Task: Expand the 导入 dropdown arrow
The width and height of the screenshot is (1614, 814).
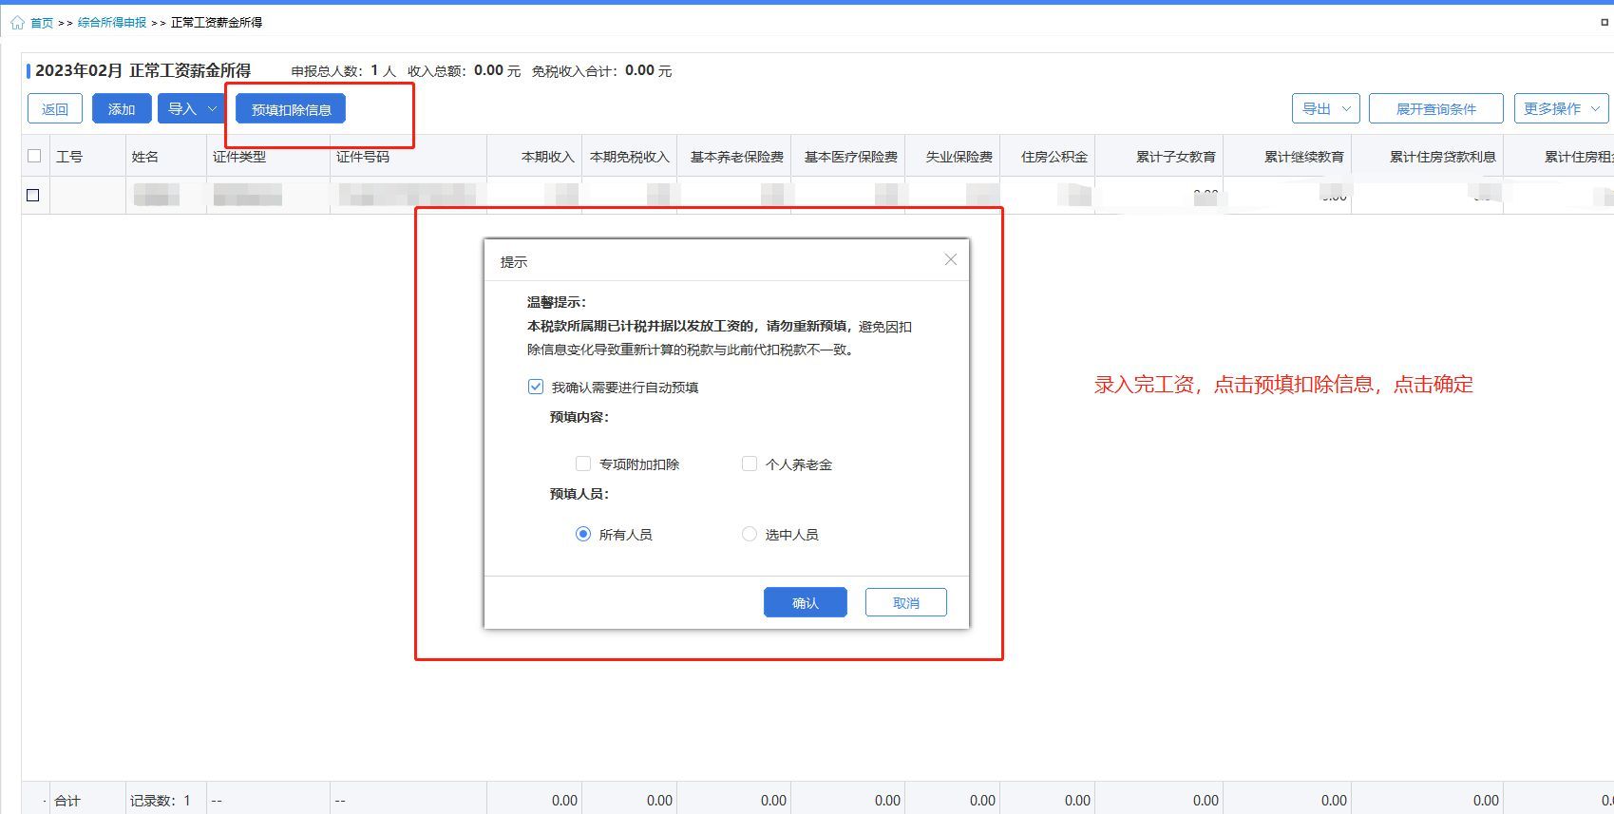Action: click(212, 109)
